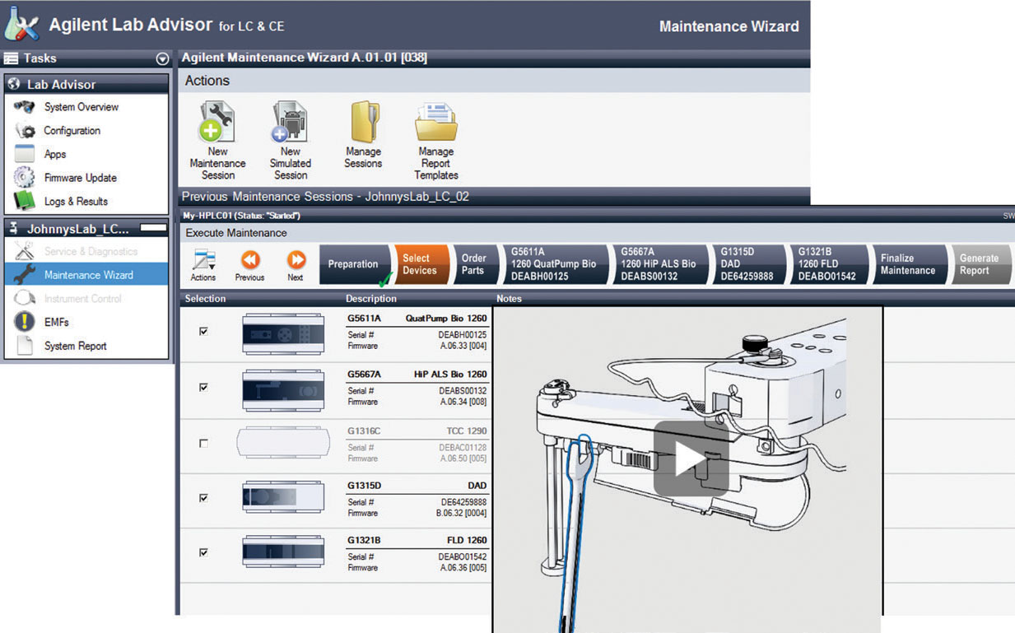Viewport: 1015px width, 633px height.
Task: Click the Description column header
Action: coord(371,299)
